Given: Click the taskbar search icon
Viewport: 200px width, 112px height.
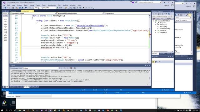Looking at the screenshot, I should coord(6,110).
